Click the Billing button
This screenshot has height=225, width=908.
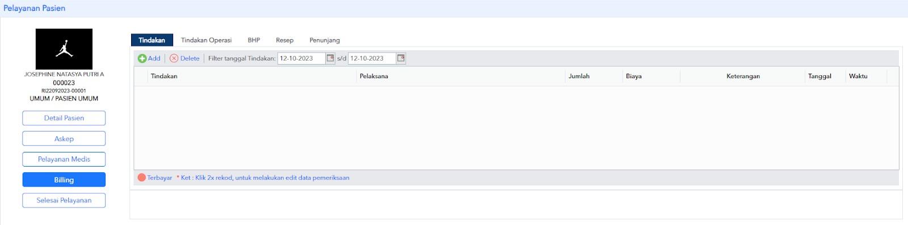(x=64, y=180)
